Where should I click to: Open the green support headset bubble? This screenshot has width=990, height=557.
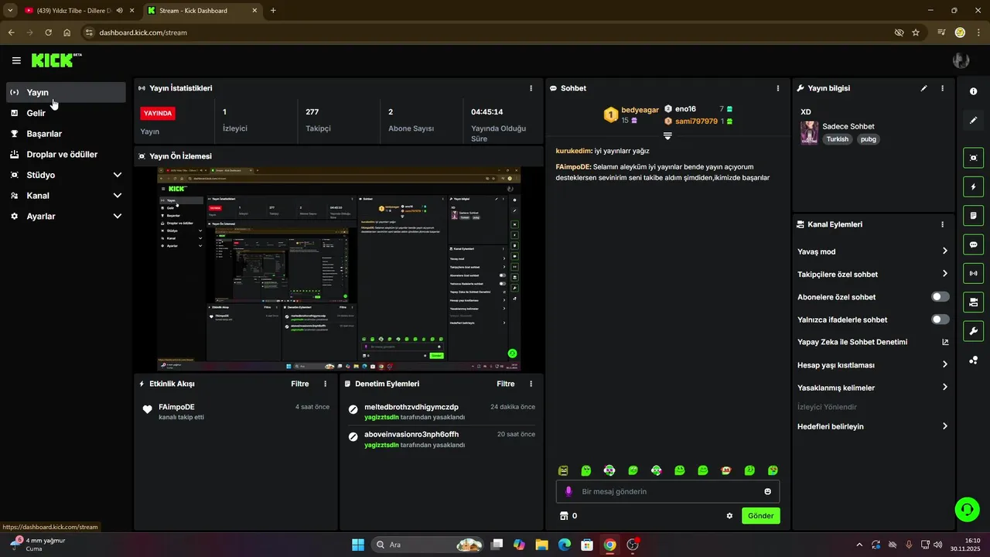tap(966, 508)
